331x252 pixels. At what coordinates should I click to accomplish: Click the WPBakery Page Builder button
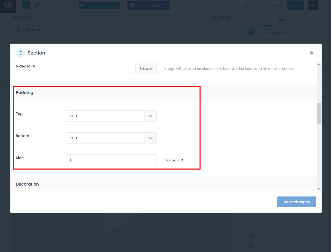click(x=100, y=5)
